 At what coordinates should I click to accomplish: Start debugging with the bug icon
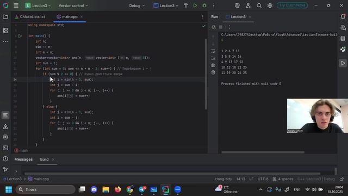pos(204,5)
